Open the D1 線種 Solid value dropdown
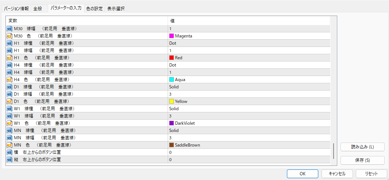The image size is (389, 180). (x=249, y=87)
